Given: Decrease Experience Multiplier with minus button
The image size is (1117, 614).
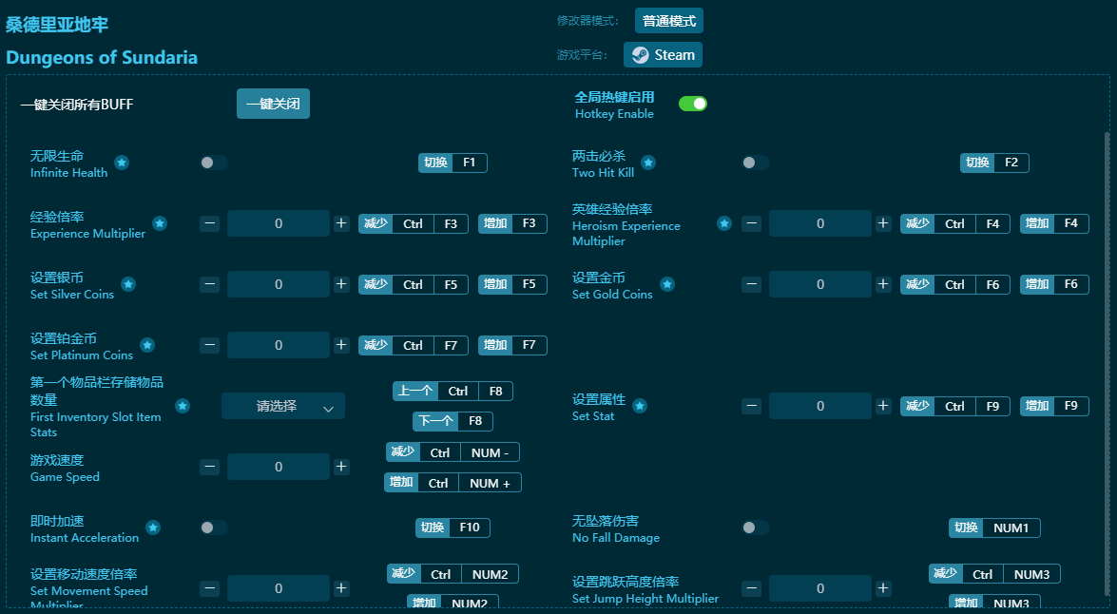Looking at the screenshot, I should point(209,223).
